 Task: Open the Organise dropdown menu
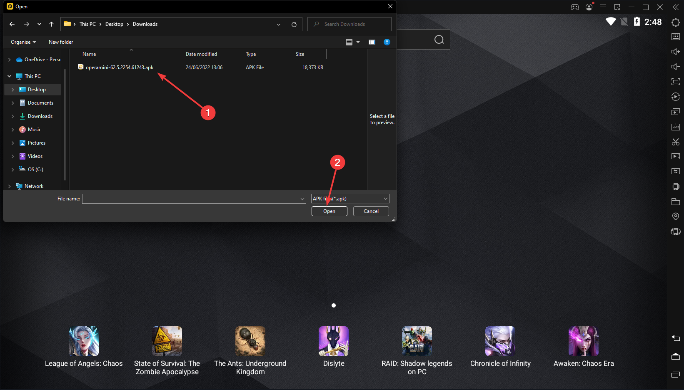23,42
